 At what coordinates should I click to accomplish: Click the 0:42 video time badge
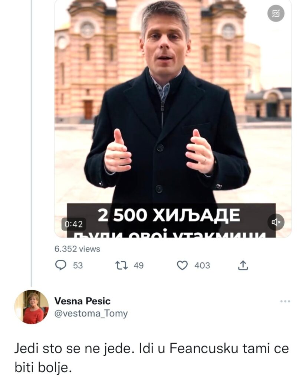(x=73, y=224)
